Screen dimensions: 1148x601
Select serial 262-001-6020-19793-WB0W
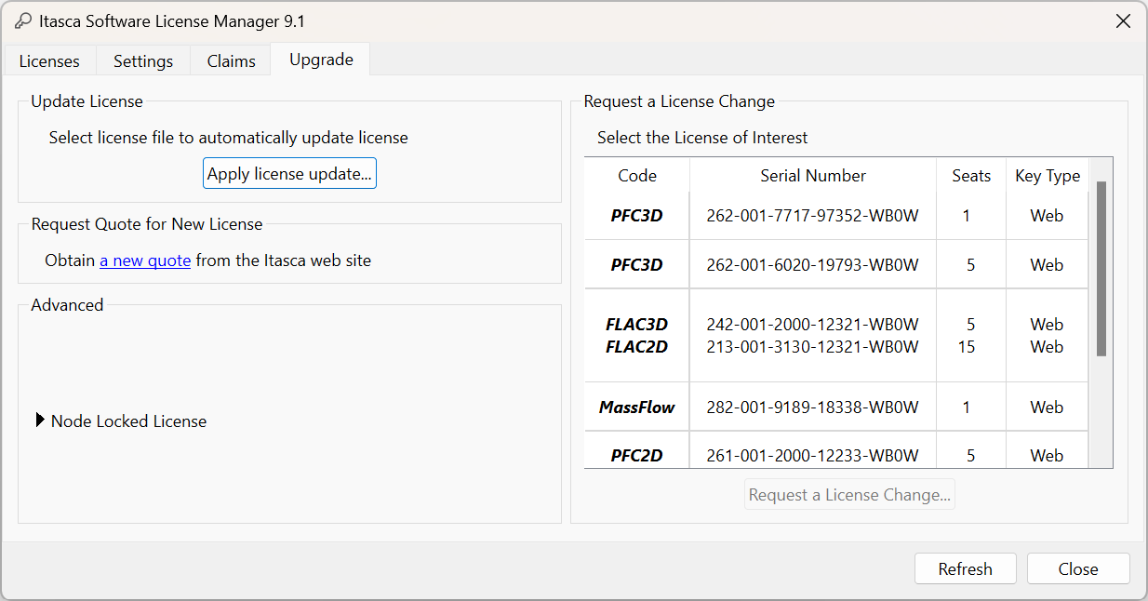[813, 265]
